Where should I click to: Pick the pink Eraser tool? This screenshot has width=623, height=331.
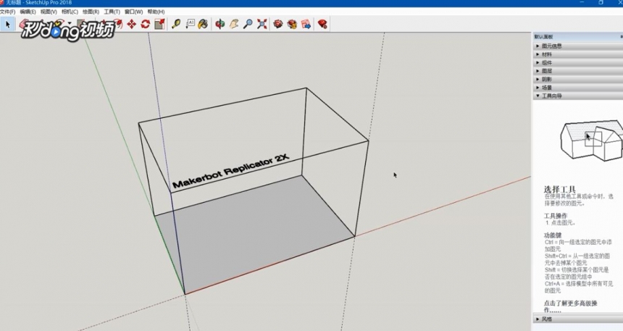(x=25, y=24)
